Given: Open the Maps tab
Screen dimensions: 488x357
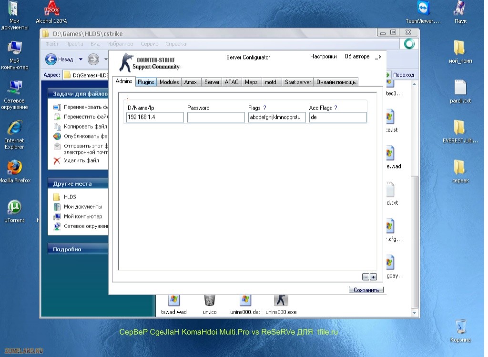Looking at the screenshot, I should [x=251, y=82].
